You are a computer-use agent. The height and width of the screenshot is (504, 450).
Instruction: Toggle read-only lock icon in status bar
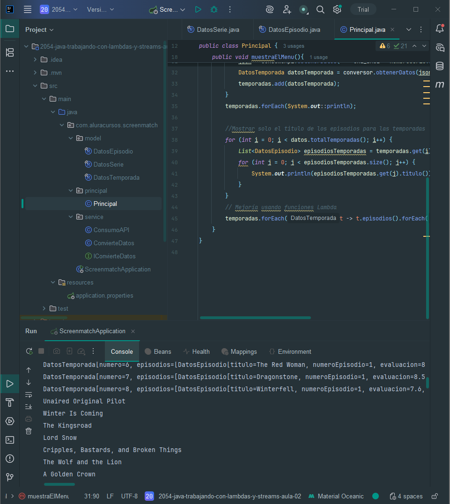(x=435, y=497)
